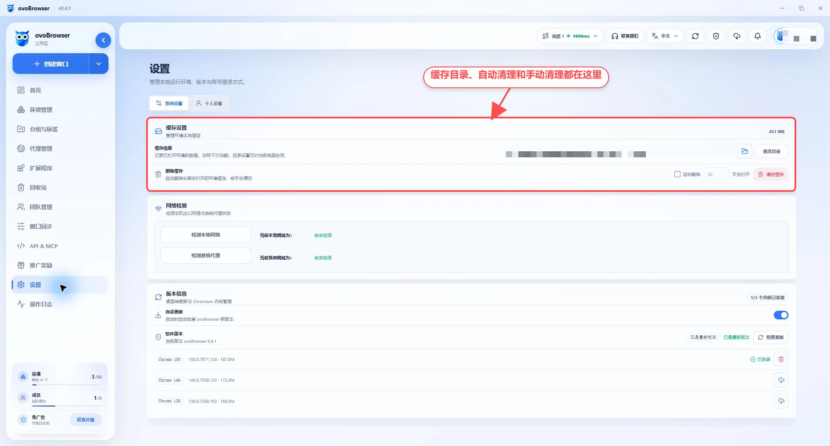This screenshot has width=830, height=446.
Task: Expand the 创建窗口 dropdown arrow
Action: (x=99, y=64)
